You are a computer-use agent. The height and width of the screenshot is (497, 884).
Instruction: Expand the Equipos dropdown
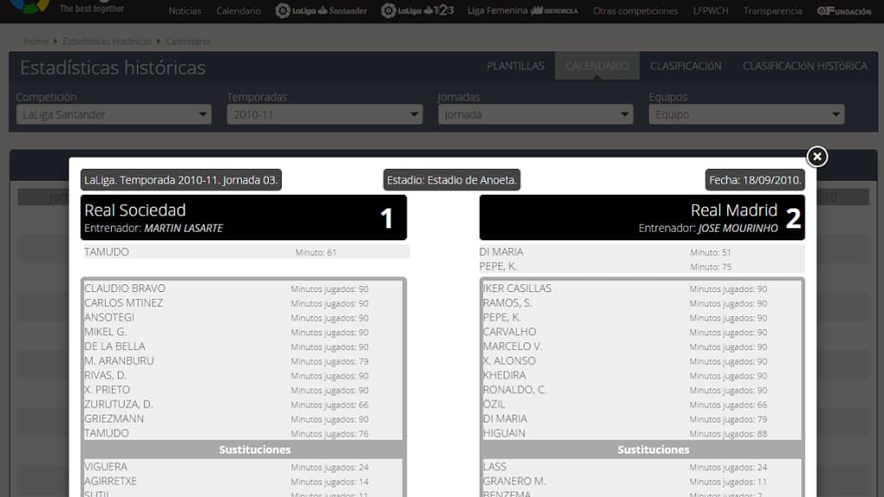pyautogui.click(x=746, y=115)
